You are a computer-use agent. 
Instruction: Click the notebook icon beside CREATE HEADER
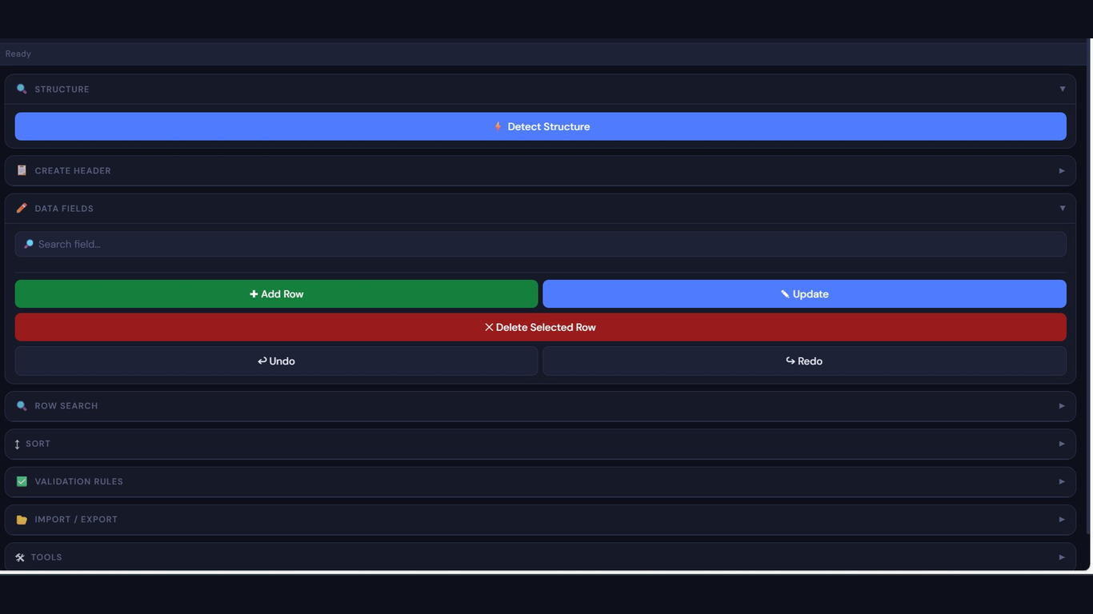(21, 170)
